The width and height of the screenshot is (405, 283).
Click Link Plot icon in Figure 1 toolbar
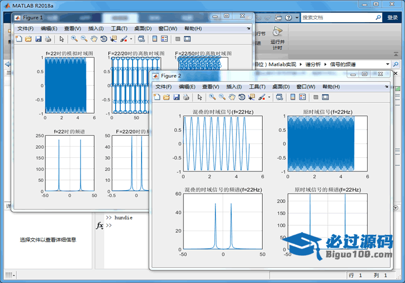(x=141, y=39)
